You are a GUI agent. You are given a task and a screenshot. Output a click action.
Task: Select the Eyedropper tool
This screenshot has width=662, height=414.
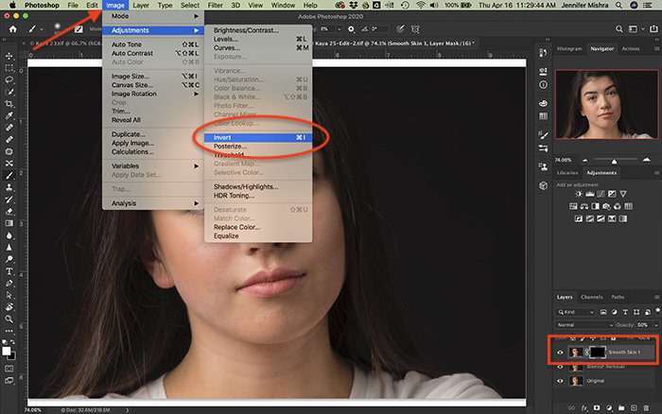tap(9, 115)
